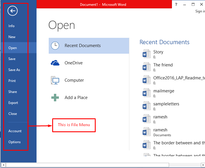Choose Save from the File menu
The height and width of the screenshot is (168, 205).
[x=12, y=59]
